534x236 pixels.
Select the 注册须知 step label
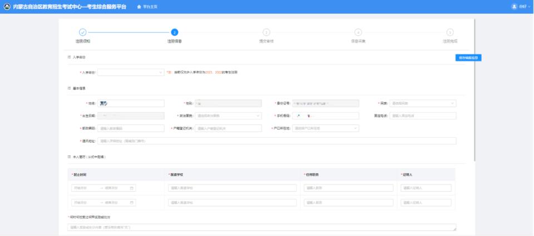coord(83,41)
